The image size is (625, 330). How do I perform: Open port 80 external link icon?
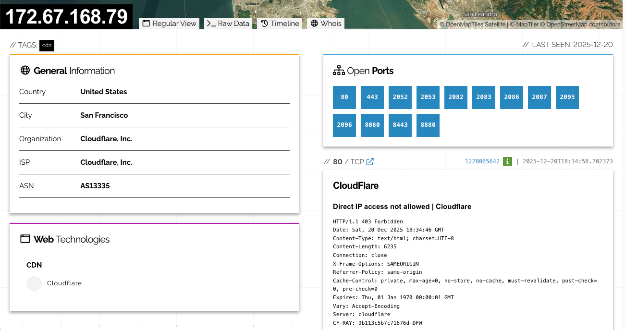(x=370, y=162)
